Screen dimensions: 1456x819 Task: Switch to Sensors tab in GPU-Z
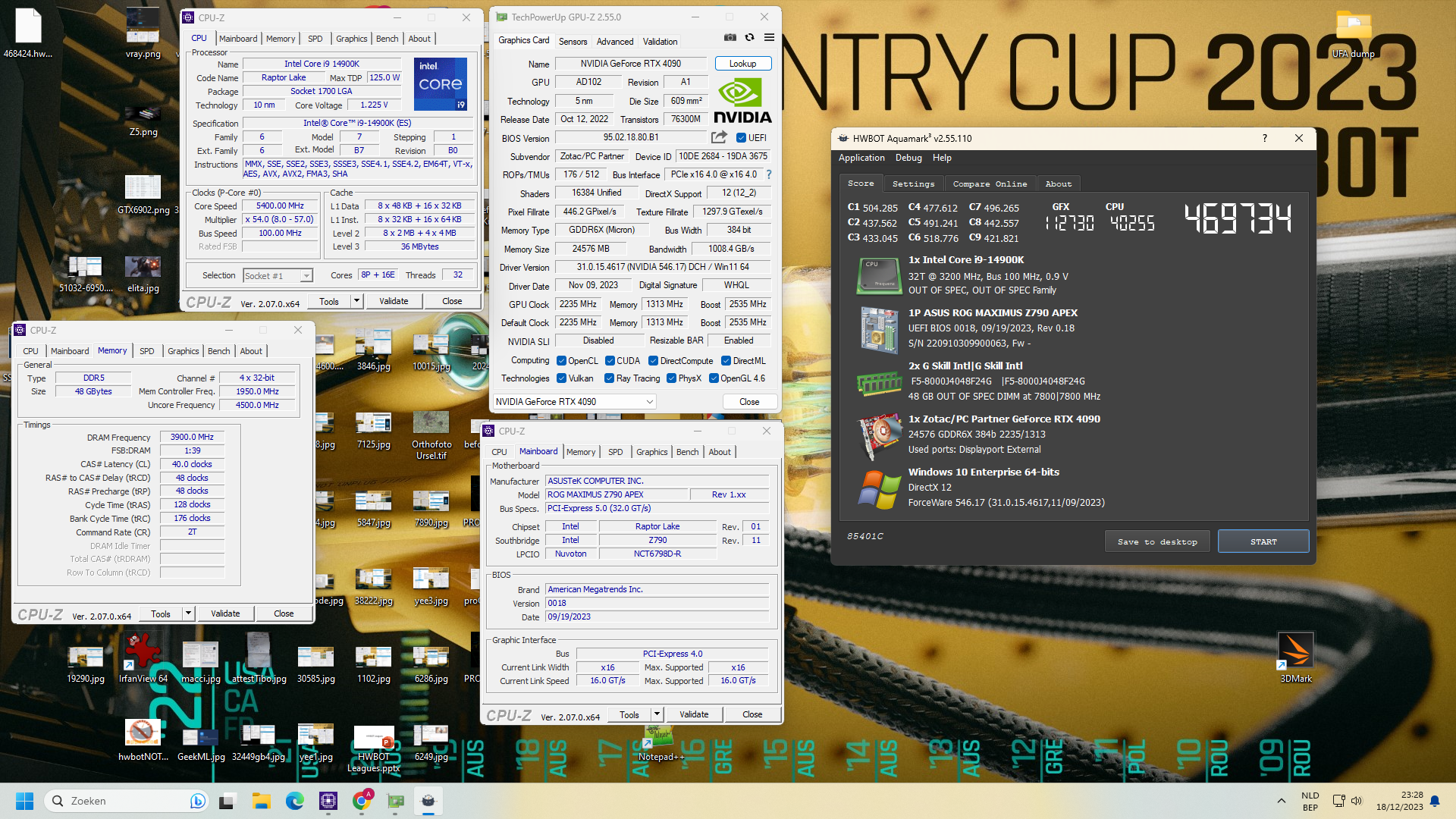coord(573,42)
